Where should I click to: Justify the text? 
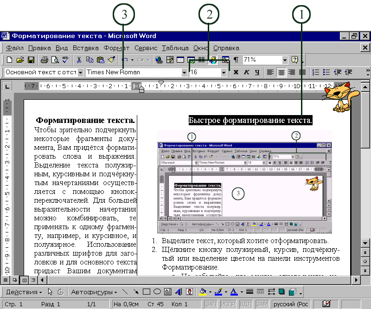(302, 72)
